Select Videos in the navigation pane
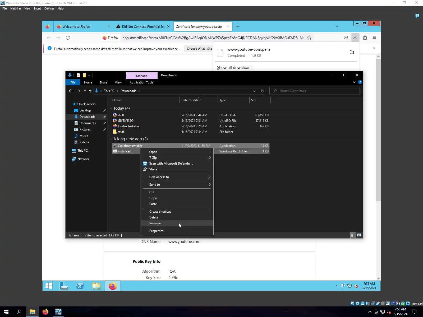Screen dimensions: 423x317 [x=84, y=142]
